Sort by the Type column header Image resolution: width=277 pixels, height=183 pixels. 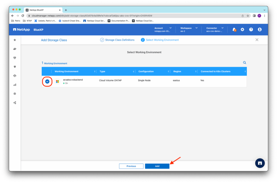coord(116,71)
